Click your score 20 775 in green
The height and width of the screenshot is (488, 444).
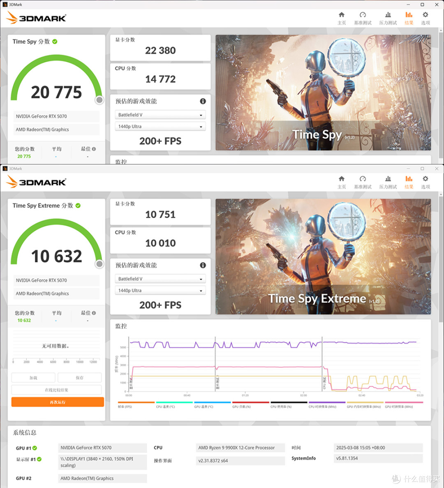coord(24,156)
